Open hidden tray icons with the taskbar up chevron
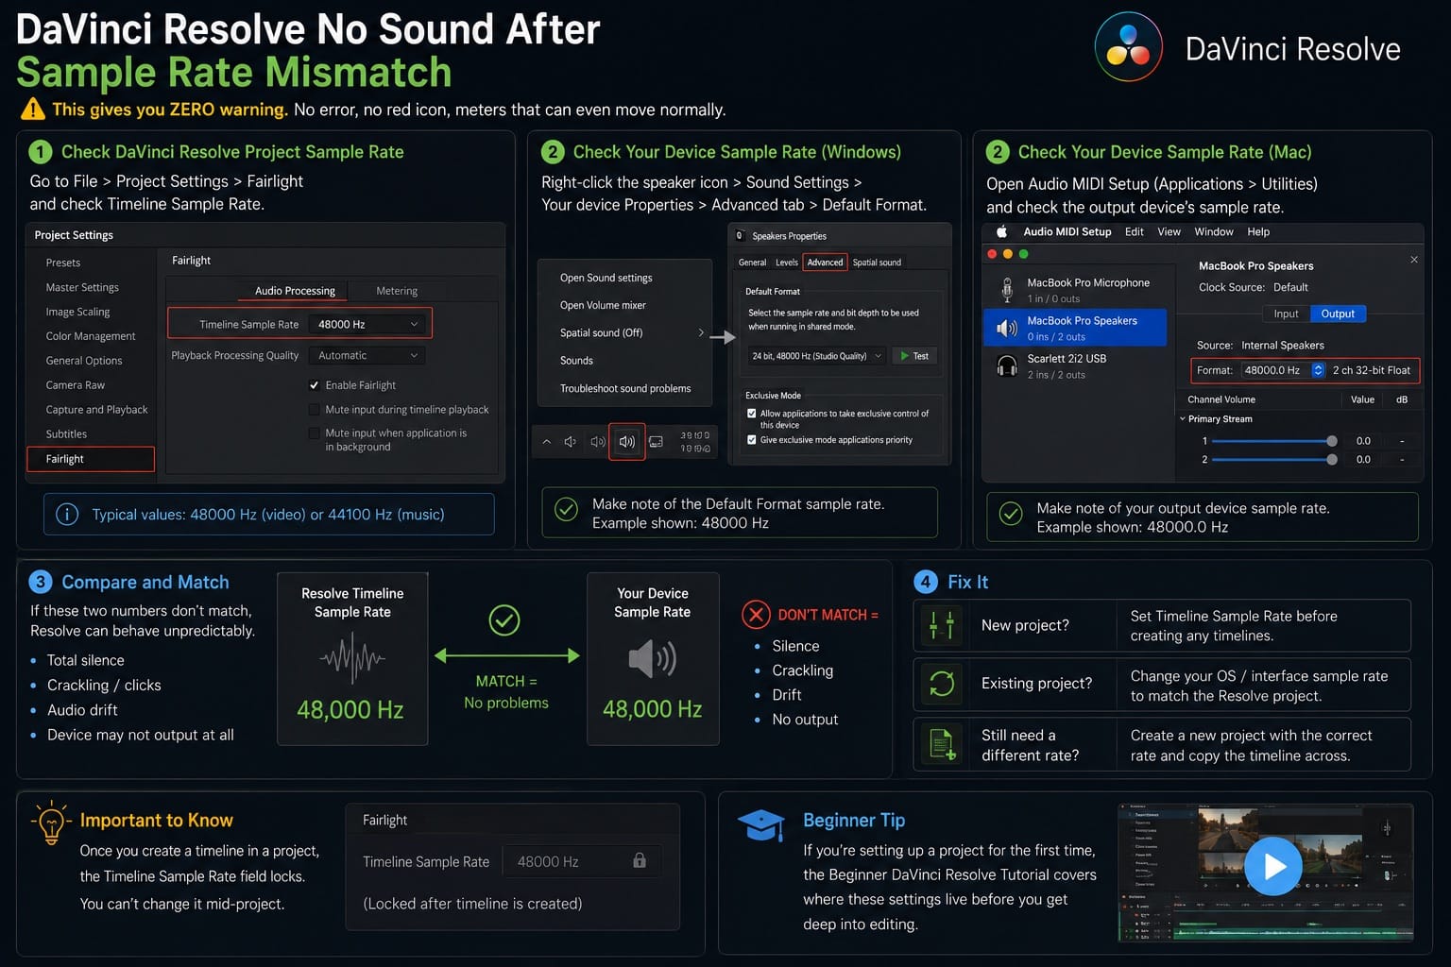The width and height of the screenshot is (1451, 967). (x=546, y=441)
